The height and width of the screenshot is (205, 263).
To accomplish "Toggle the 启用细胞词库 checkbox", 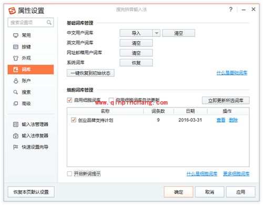I will click(69, 100).
